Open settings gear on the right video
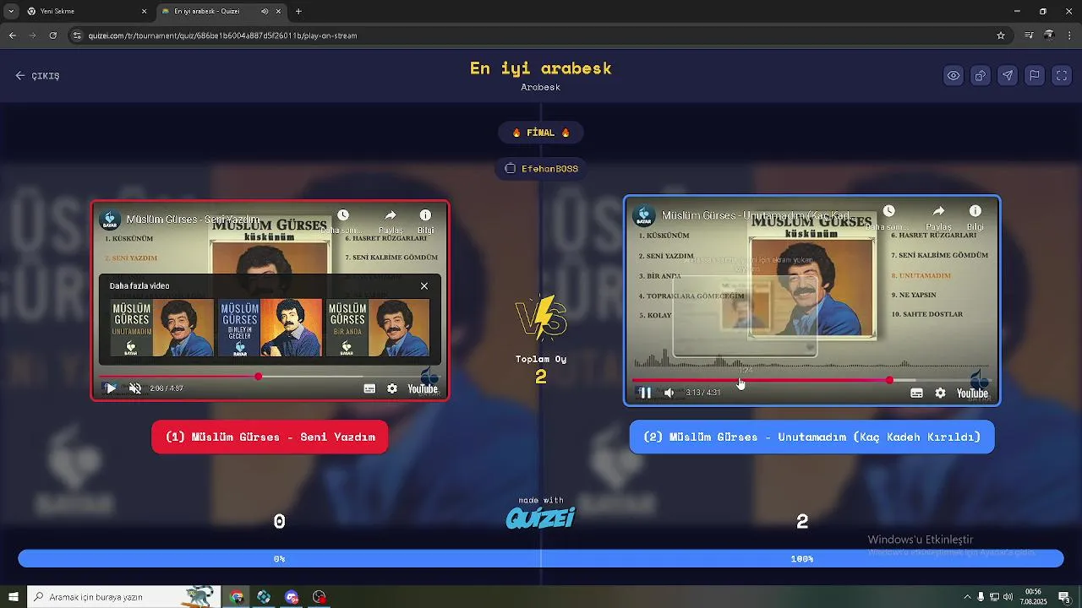The height and width of the screenshot is (608, 1082). tap(940, 393)
